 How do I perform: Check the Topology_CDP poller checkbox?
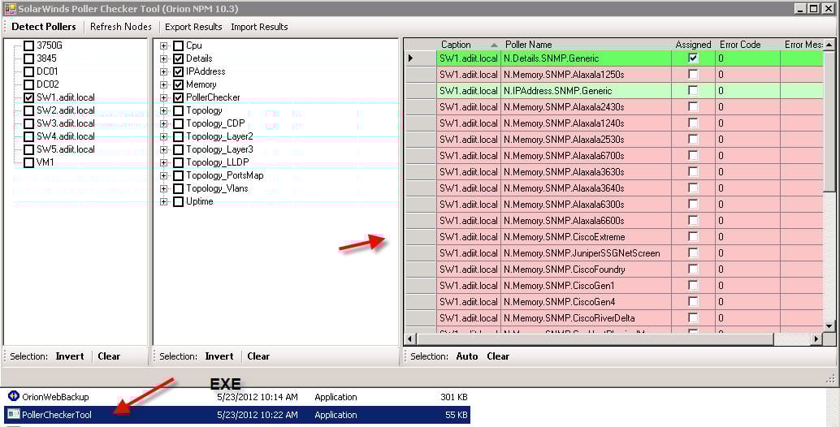click(x=179, y=123)
